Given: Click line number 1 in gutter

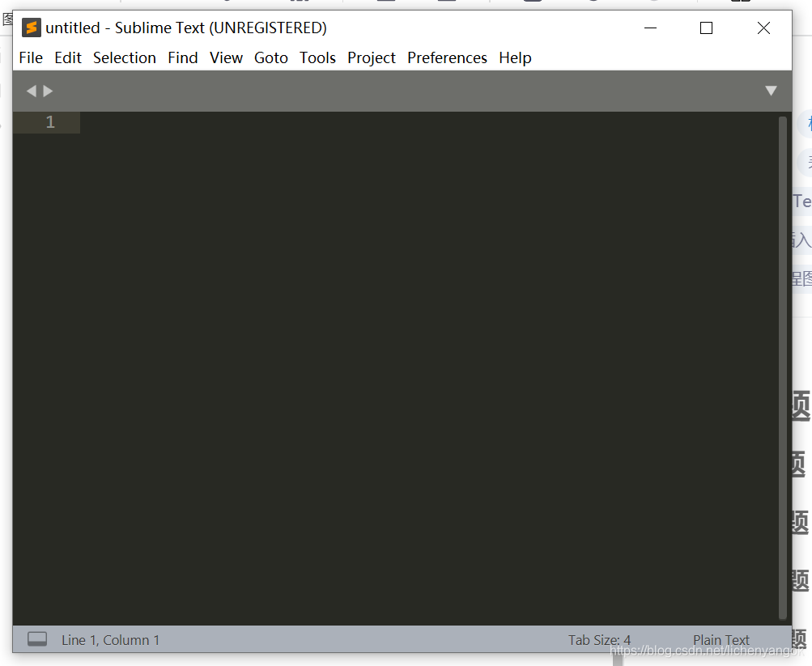Looking at the screenshot, I should [x=50, y=122].
